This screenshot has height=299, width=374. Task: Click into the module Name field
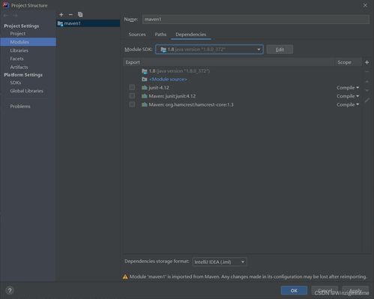coord(256,20)
